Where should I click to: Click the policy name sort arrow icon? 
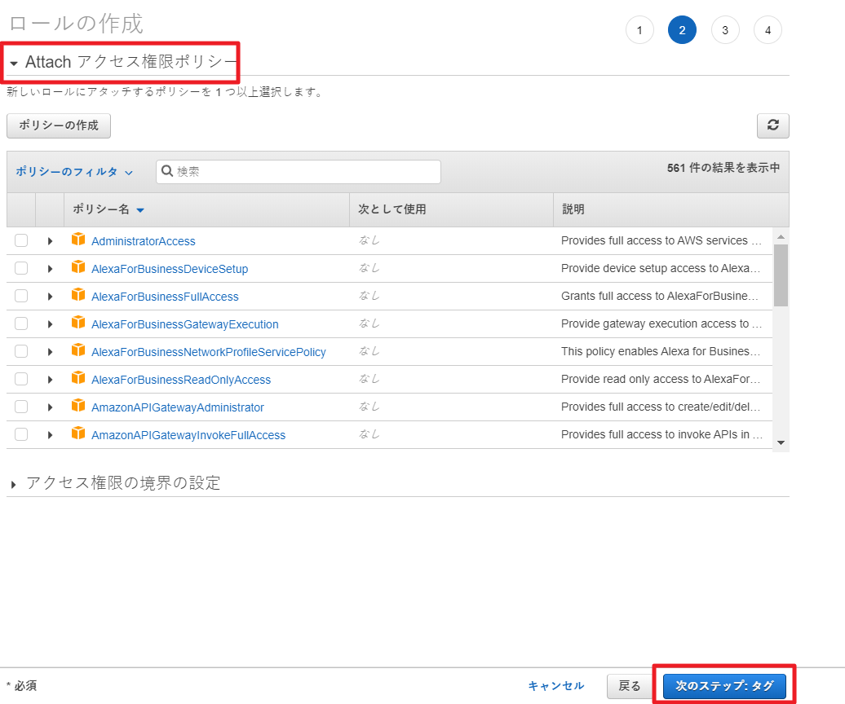tap(140, 210)
